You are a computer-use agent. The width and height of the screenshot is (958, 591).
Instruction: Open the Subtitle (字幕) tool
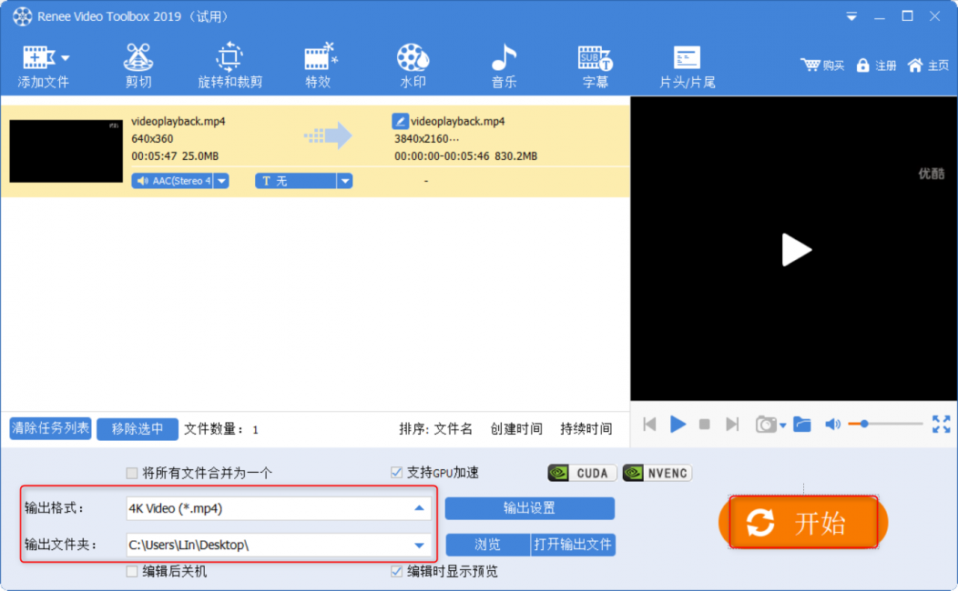pyautogui.click(x=595, y=65)
